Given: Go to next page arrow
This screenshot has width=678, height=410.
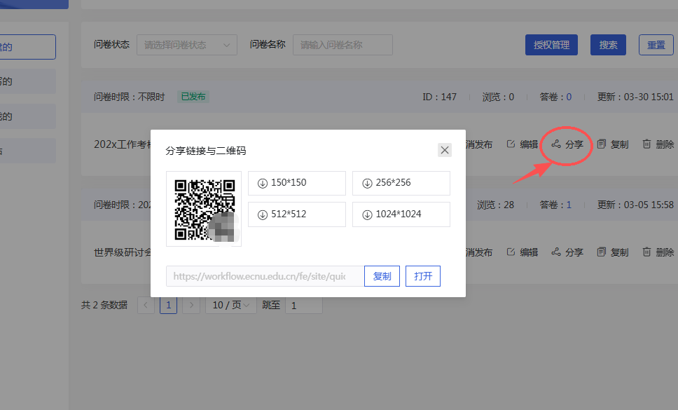Looking at the screenshot, I should (191, 306).
